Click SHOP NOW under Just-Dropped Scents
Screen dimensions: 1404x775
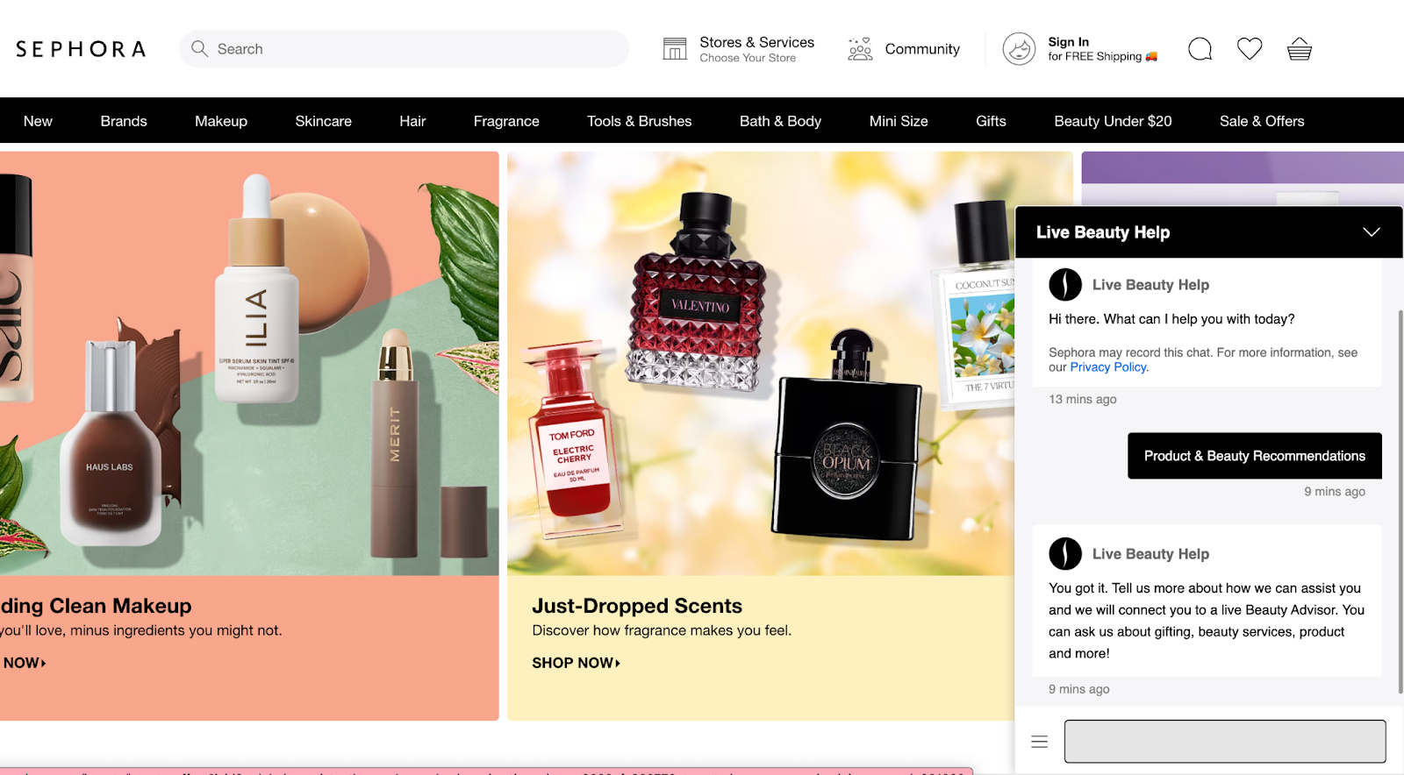click(576, 663)
